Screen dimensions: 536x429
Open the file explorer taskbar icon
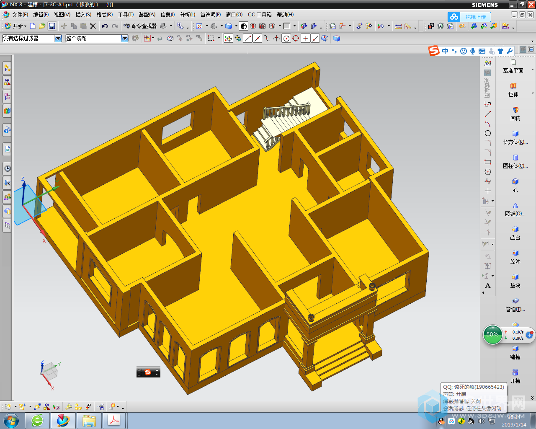pyautogui.click(x=89, y=420)
